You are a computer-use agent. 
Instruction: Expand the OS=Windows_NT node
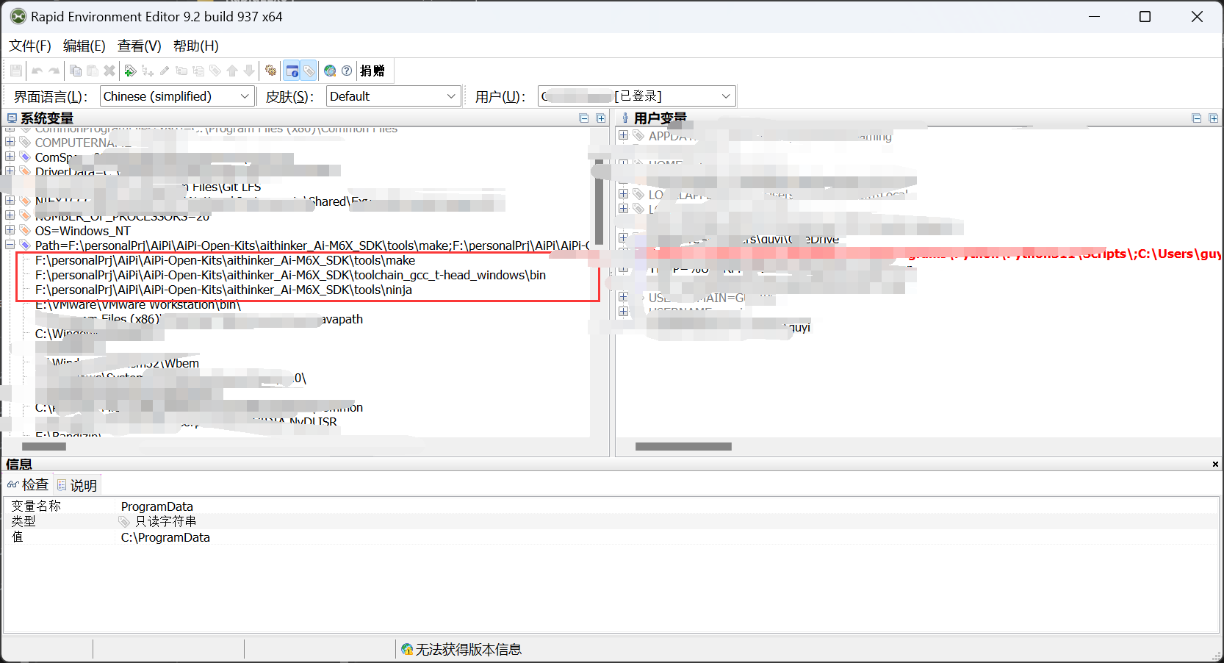[10, 229]
